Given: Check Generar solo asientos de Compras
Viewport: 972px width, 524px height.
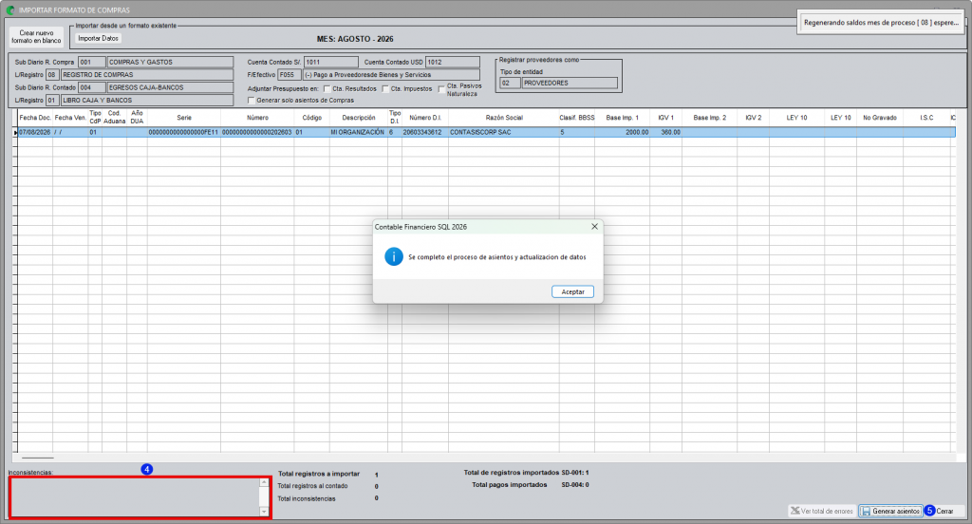Looking at the screenshot, I should pos(251,100).
